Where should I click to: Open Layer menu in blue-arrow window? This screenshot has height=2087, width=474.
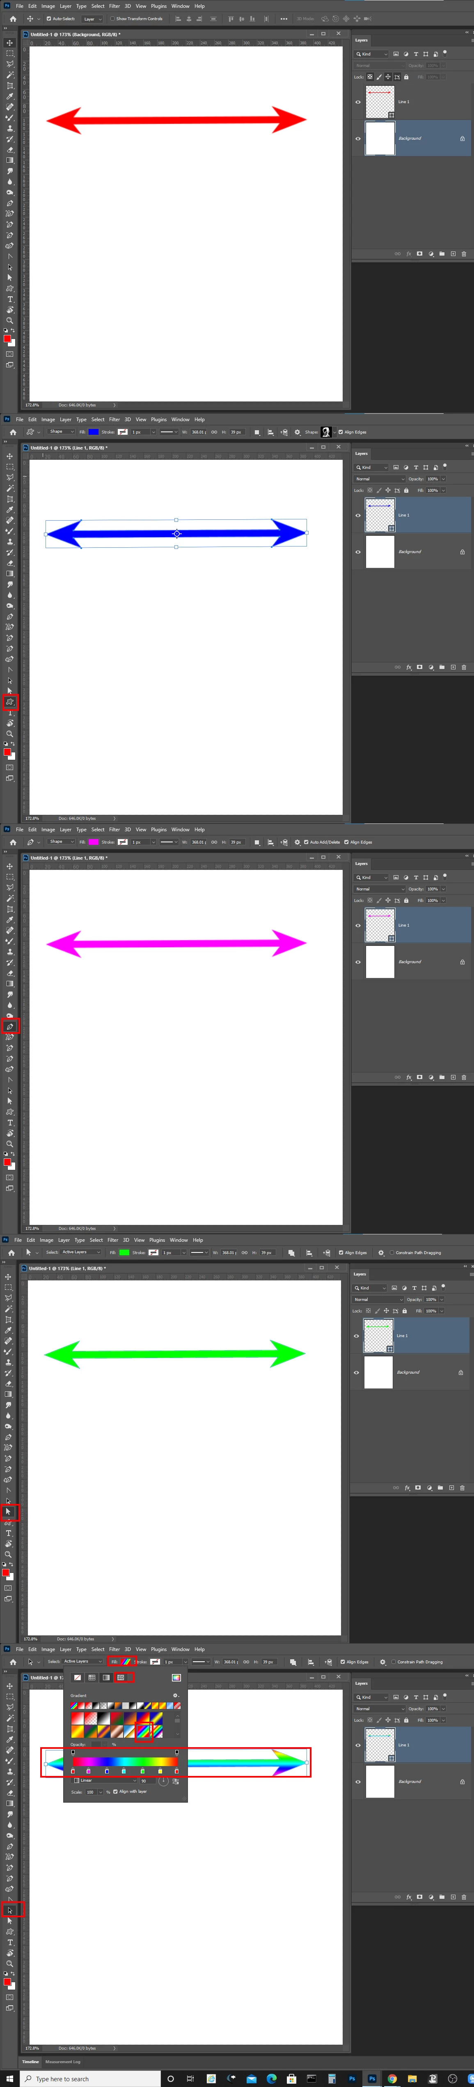66,420
